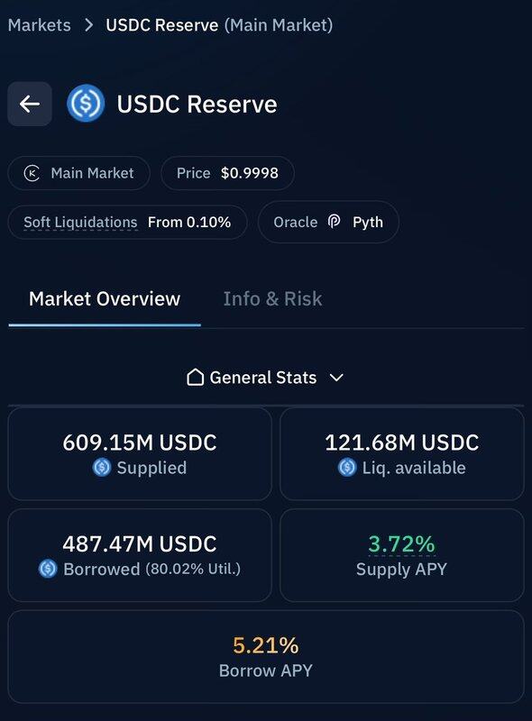Switch to the Info & Risk tab

(x=272, y=299)
